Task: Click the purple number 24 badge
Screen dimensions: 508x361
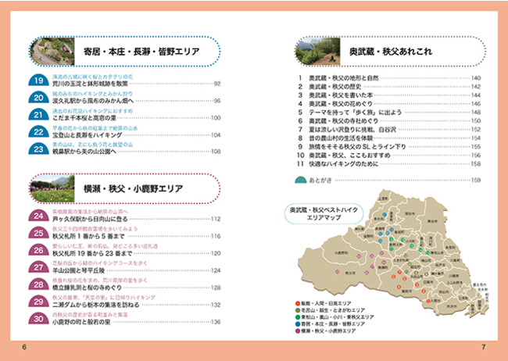Action: 38,216
